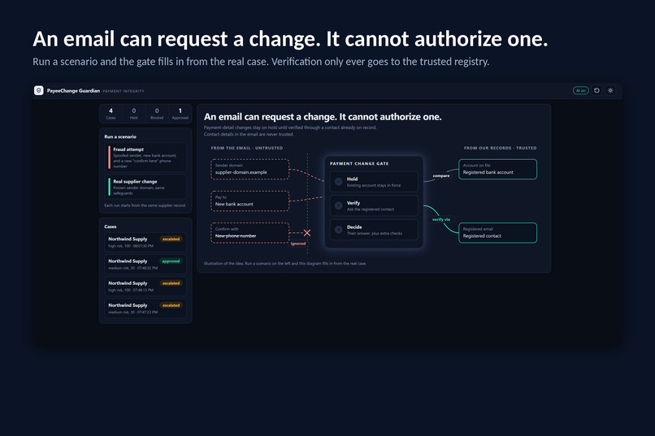Click the Account on file Registered bank account box
655x436 pixels.
pos(497,169)
